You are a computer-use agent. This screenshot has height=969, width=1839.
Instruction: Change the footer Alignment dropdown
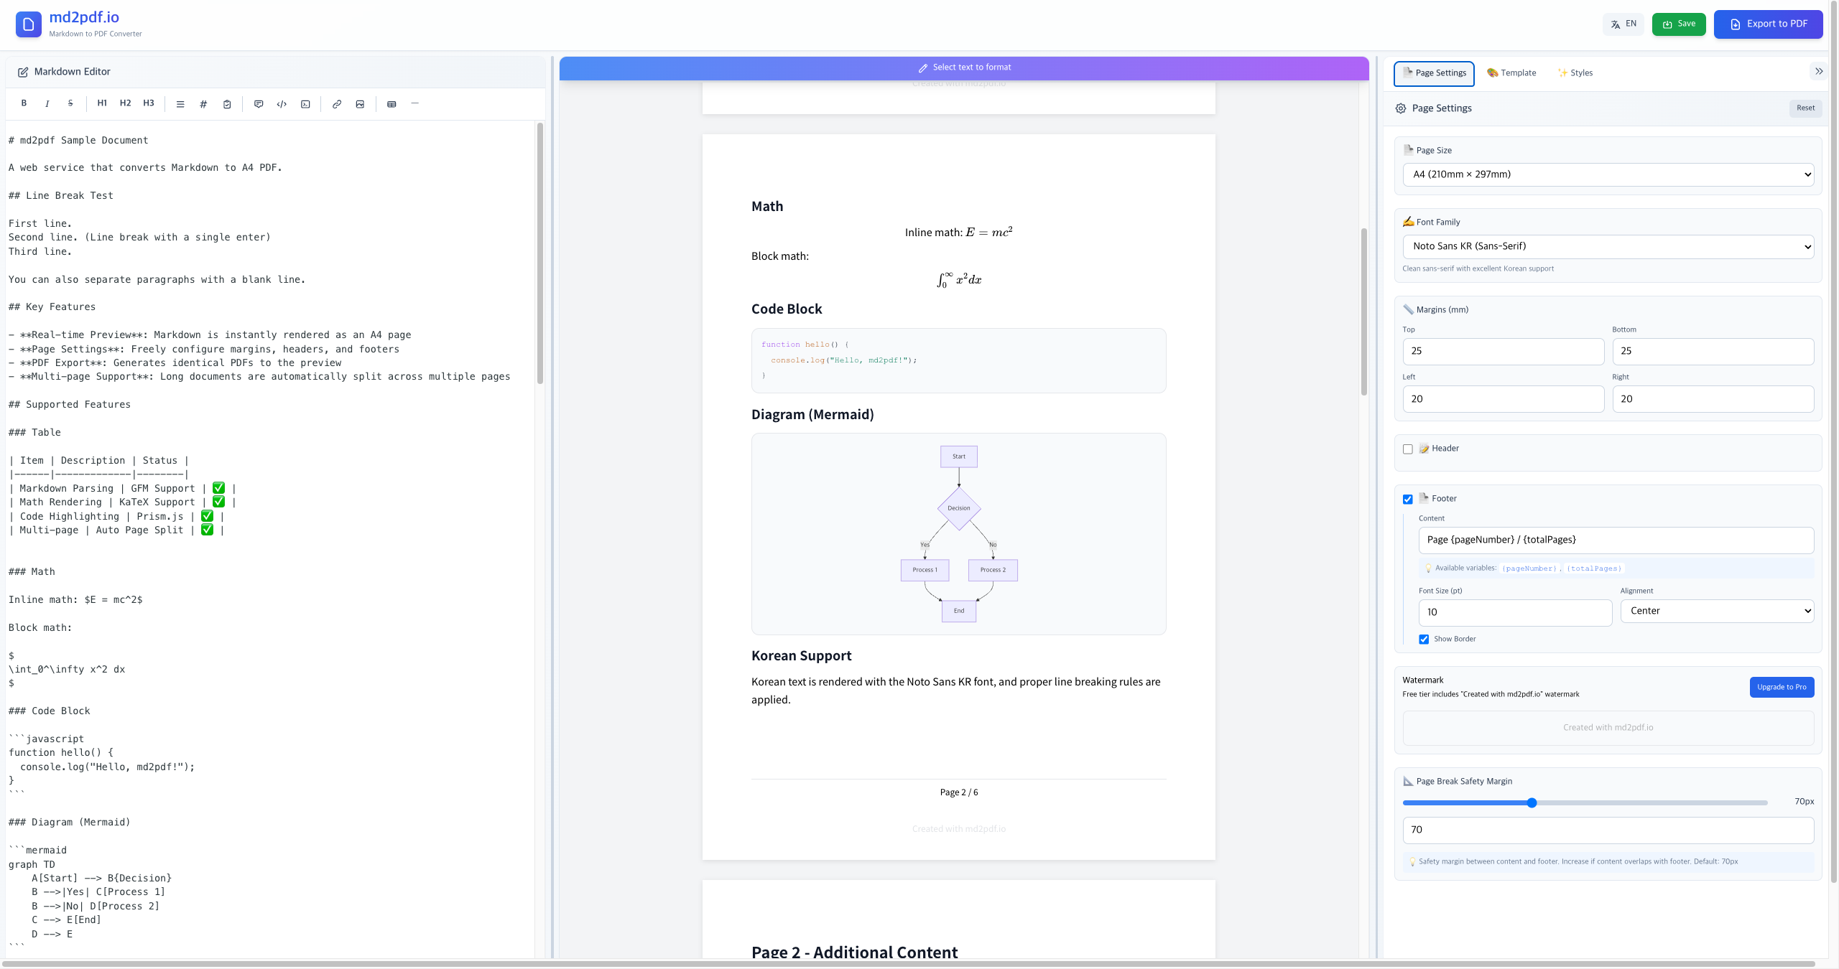point(1717,611)
